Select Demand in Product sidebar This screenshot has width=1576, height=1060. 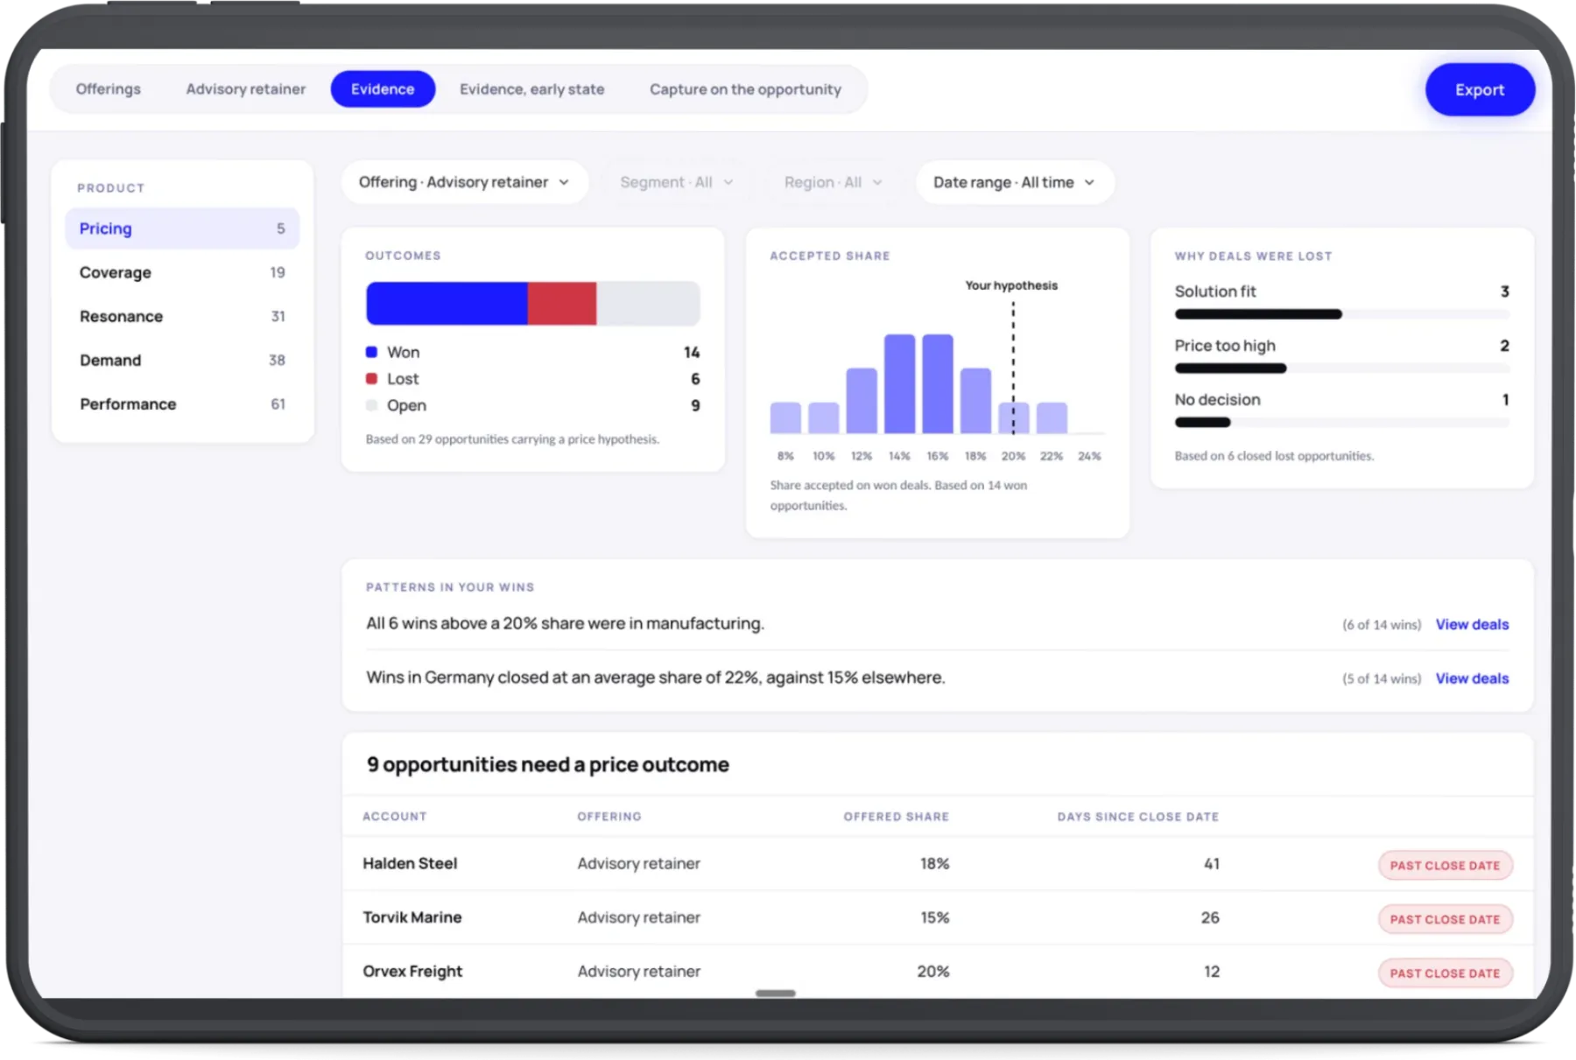coord(182,360)
